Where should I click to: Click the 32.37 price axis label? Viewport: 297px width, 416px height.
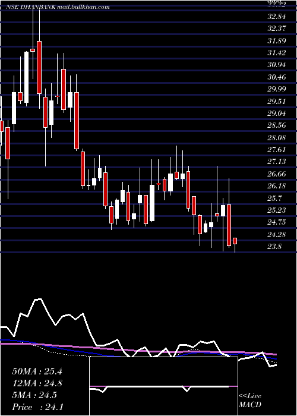coord(277,29)
